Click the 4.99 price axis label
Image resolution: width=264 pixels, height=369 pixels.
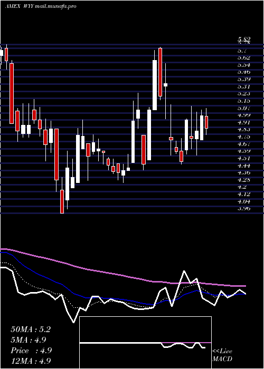tap(244, 115)
